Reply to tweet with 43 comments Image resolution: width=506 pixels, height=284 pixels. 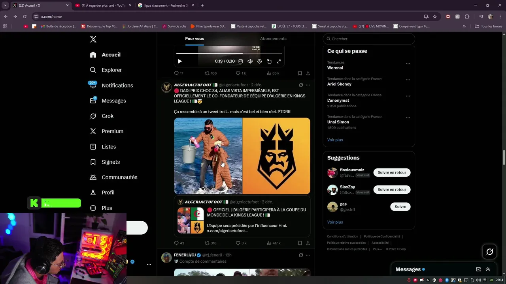coord(179,243)
